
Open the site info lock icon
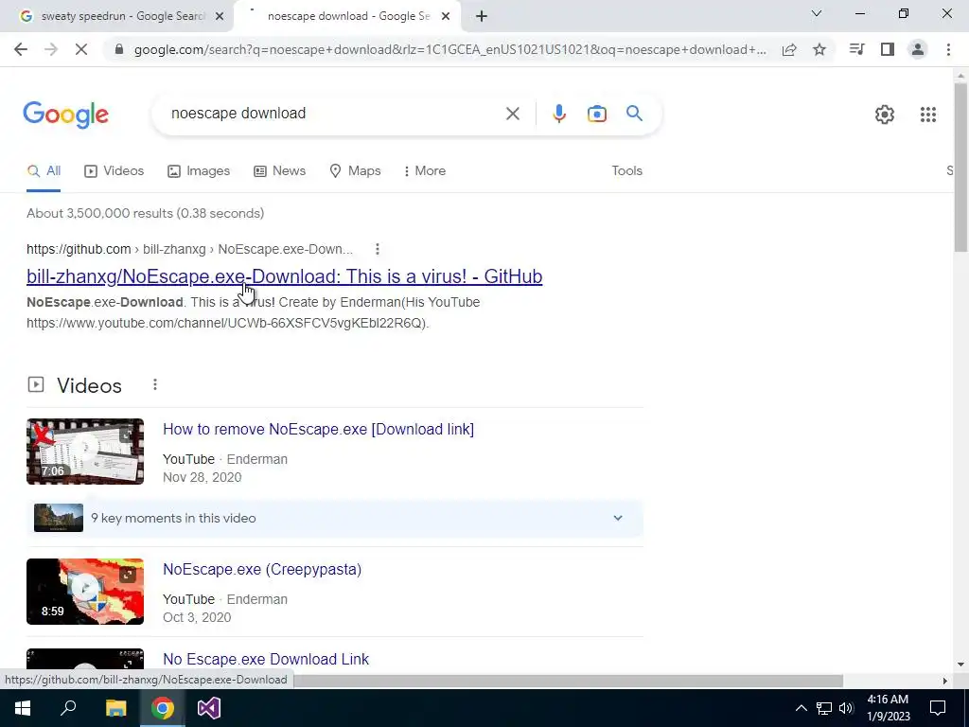pos(119,49)
